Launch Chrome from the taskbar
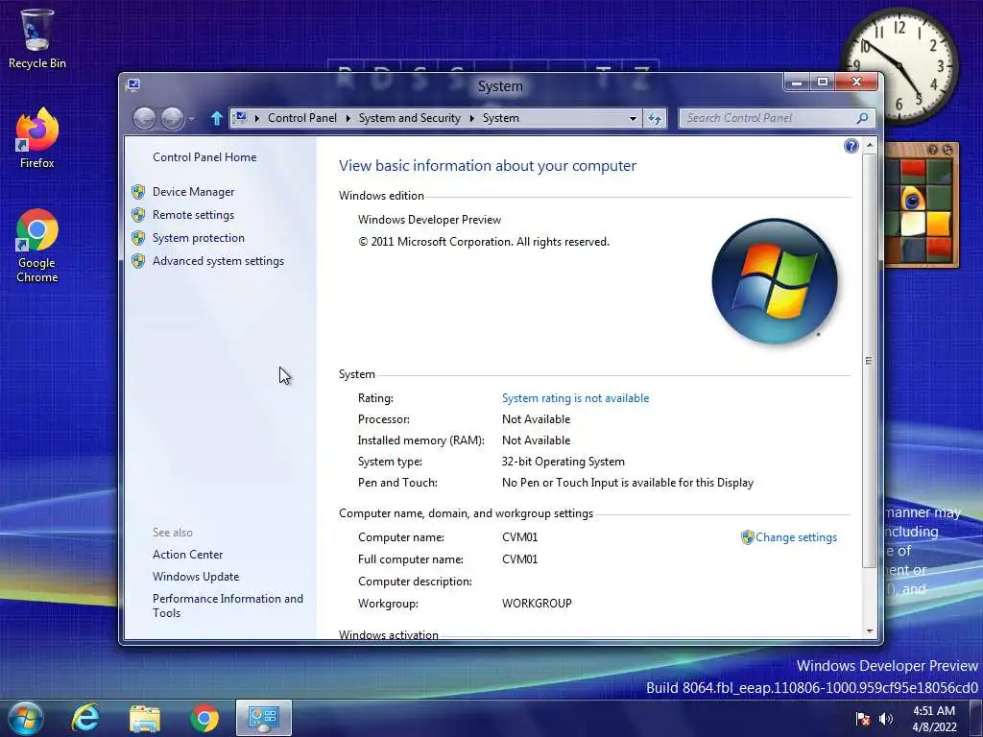This screenshot has width=983, height=737. [204, 718]
